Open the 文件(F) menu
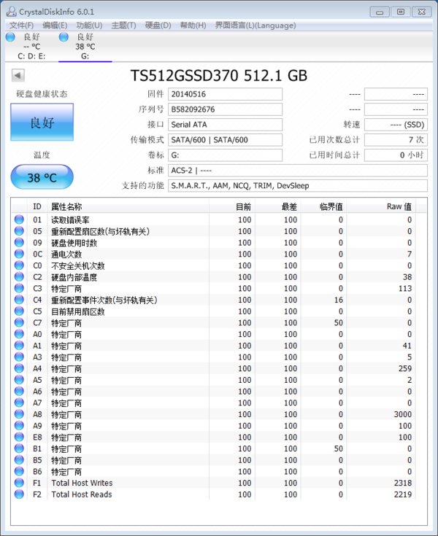This screenshot has height=536, width=438. click(22, 26)
